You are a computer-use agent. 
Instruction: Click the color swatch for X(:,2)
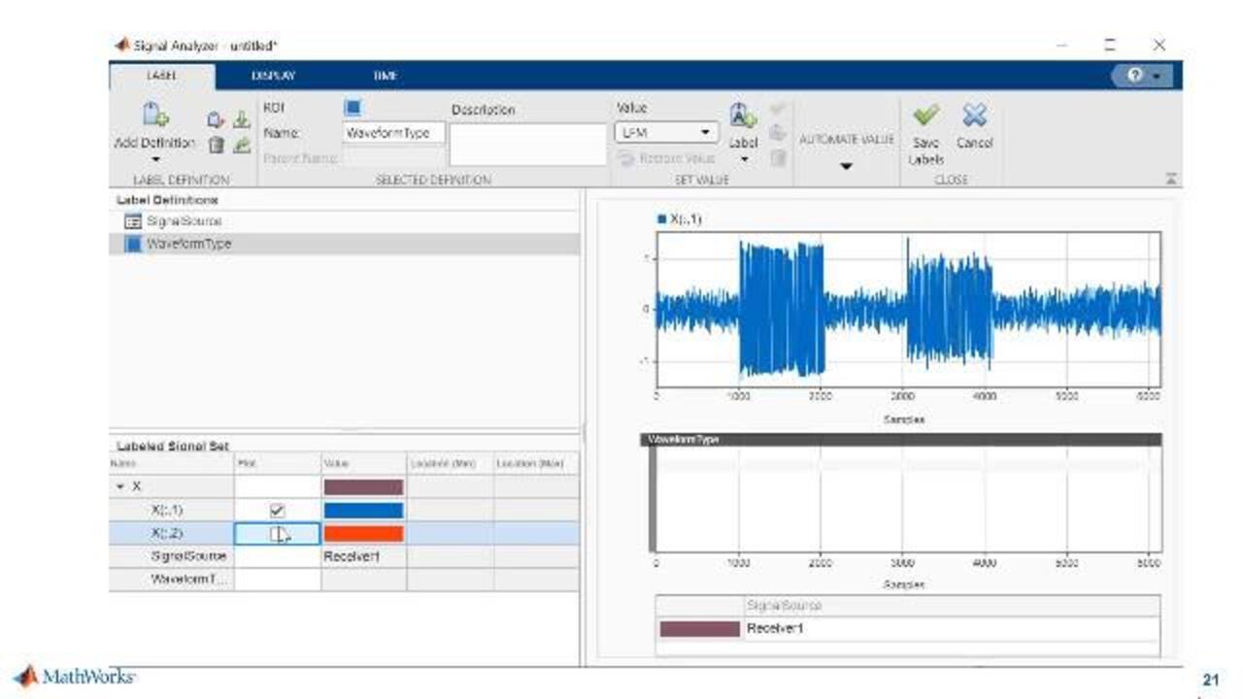click(x=363, y=533)
